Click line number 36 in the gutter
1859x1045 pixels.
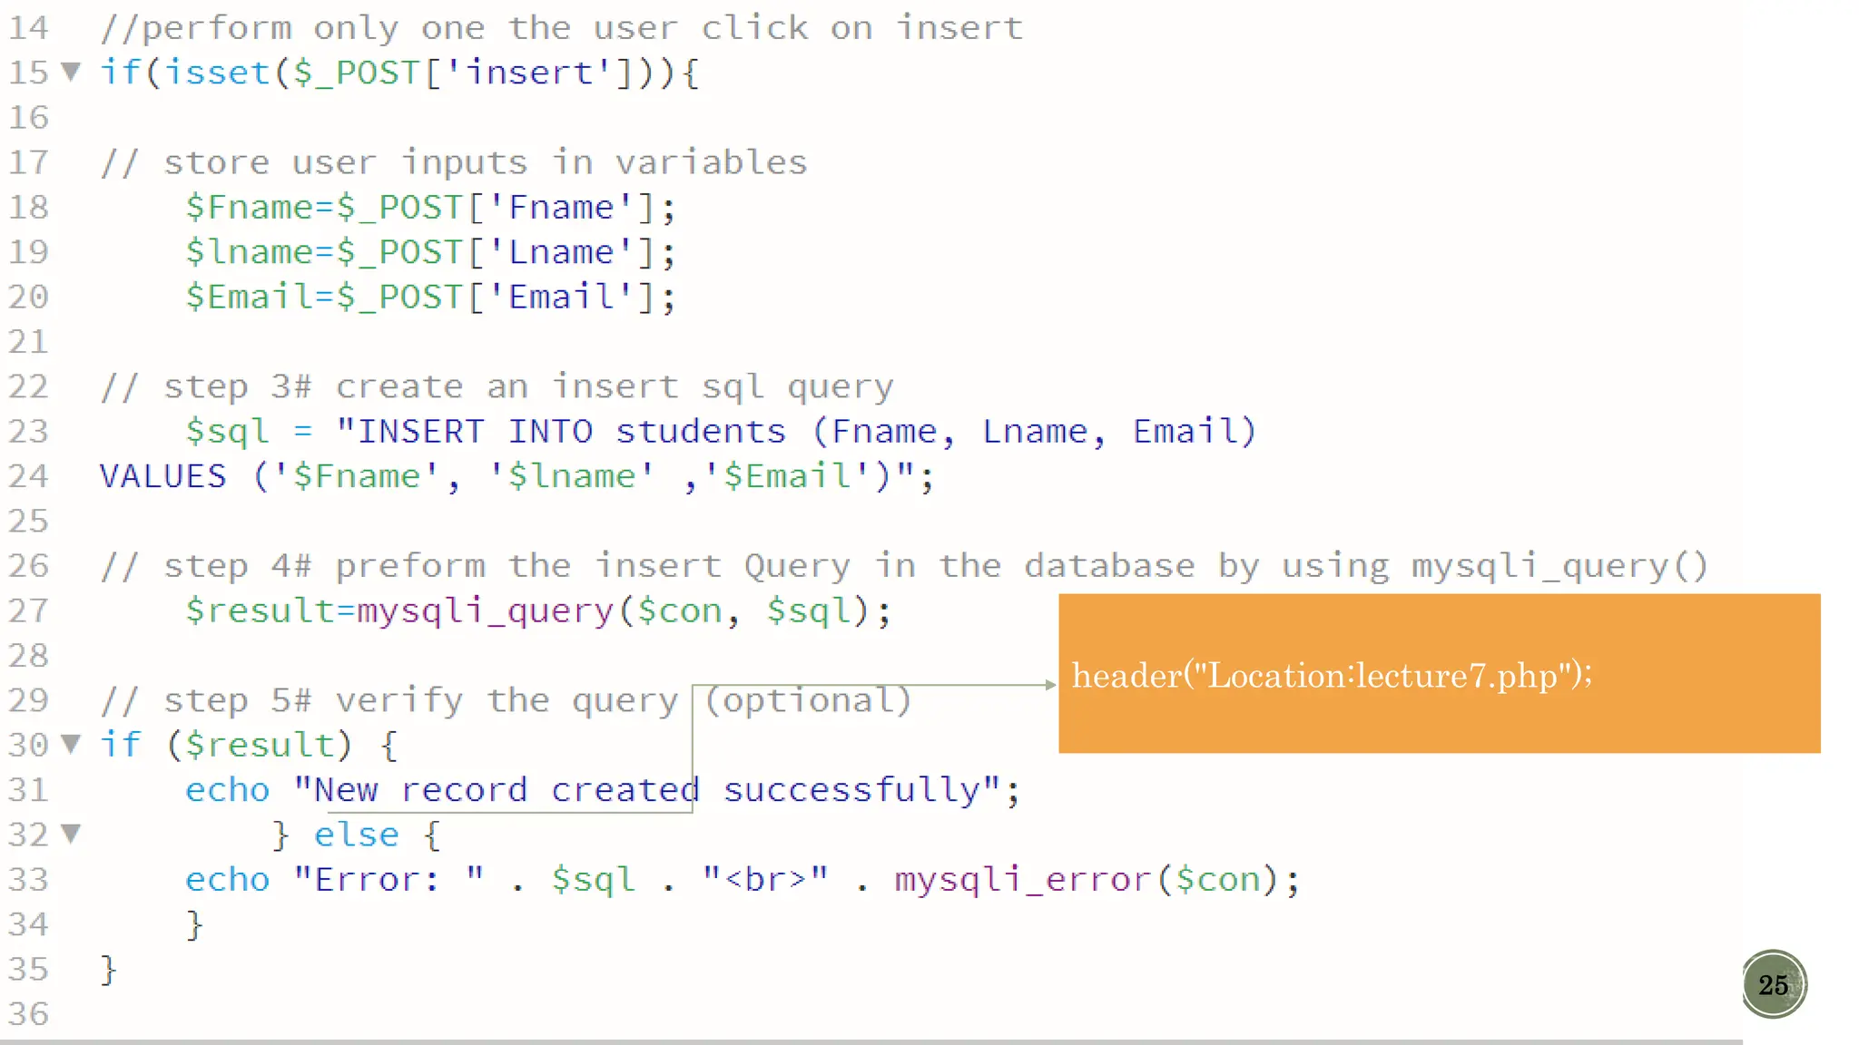(28, 1013)
